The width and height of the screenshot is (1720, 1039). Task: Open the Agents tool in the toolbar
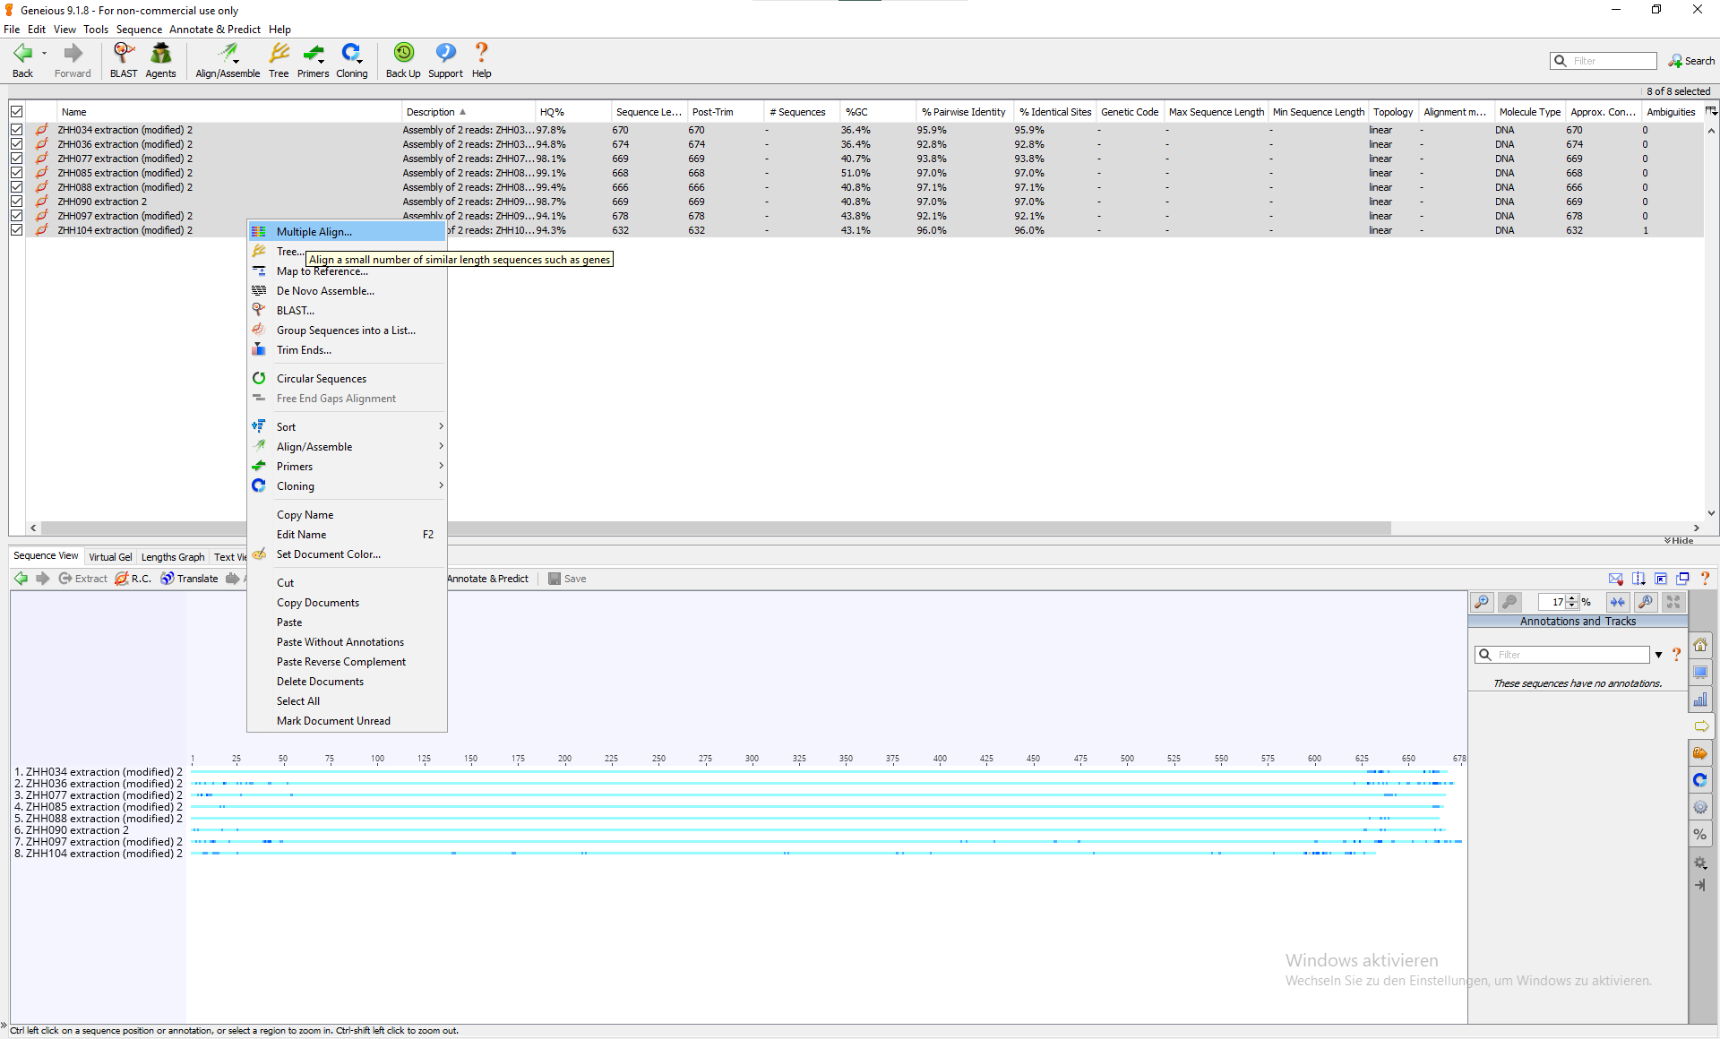pyautogui.click(x=160, y=60)
